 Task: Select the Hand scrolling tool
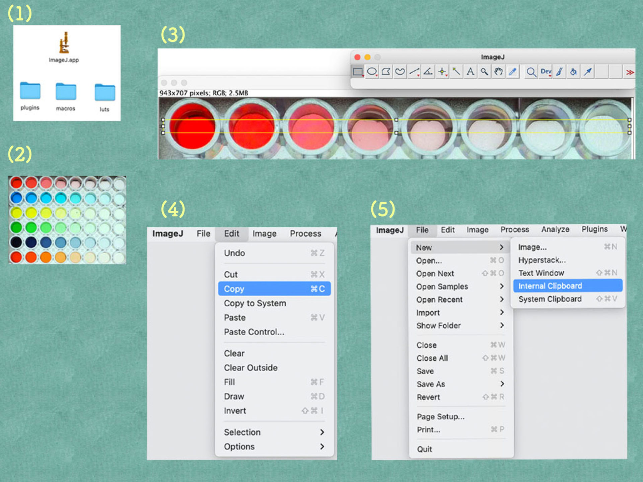[498, 72]
